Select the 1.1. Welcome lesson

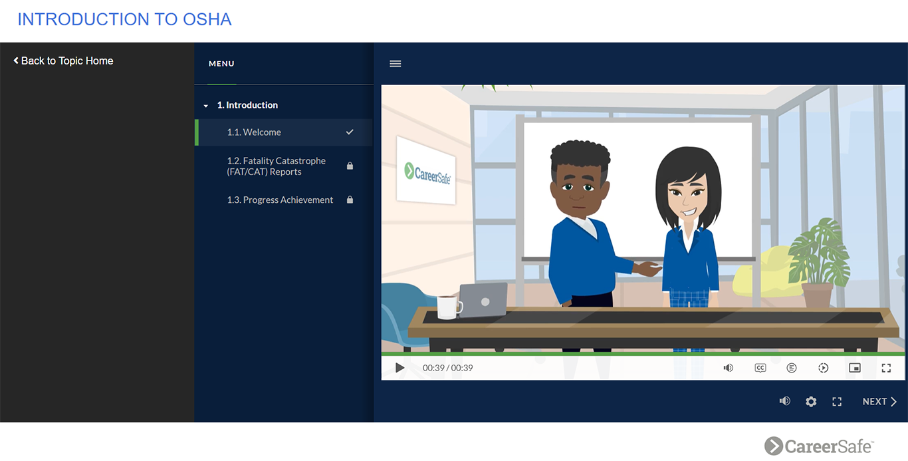click(284, 132)
